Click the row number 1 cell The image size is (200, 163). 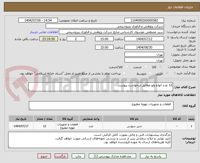191,126
